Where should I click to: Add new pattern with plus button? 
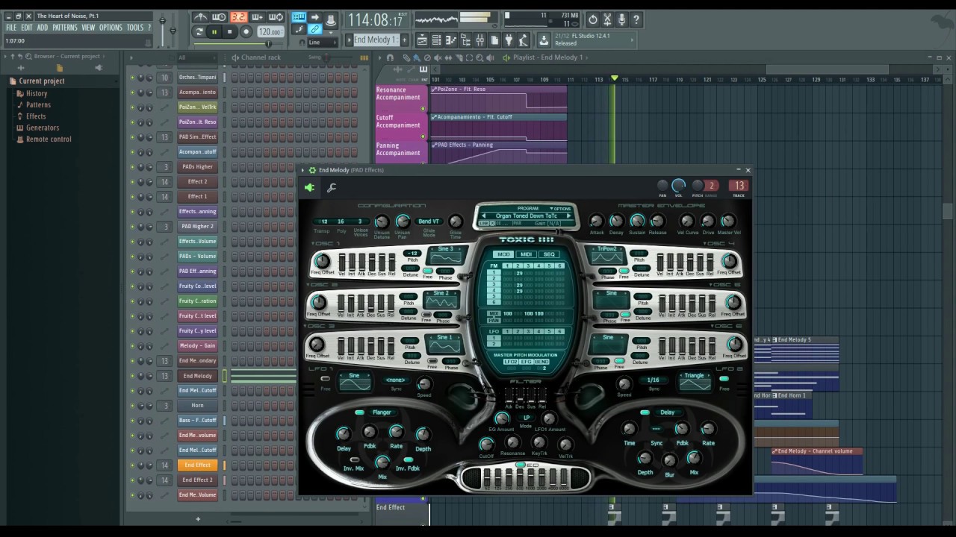(x=405, y=40)
